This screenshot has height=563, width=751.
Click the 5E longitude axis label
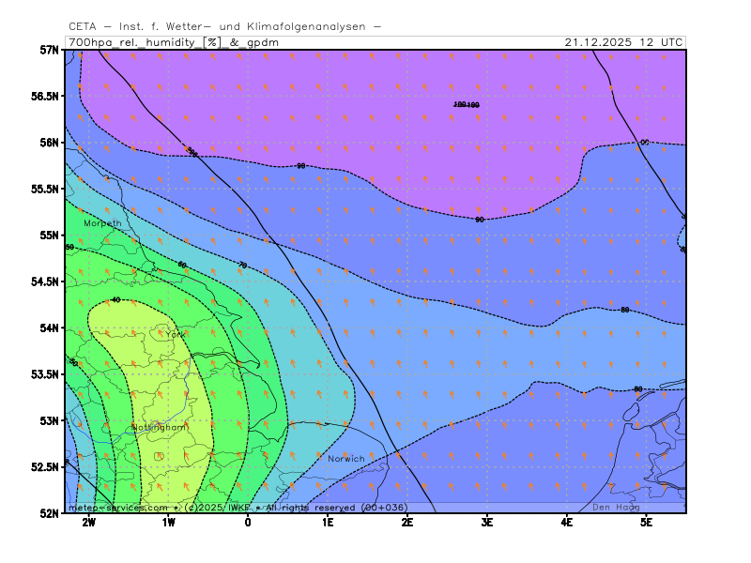pos(646,522)
